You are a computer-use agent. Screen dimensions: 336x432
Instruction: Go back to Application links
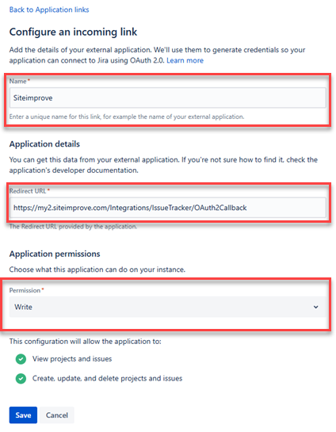(x=49, y=10)
